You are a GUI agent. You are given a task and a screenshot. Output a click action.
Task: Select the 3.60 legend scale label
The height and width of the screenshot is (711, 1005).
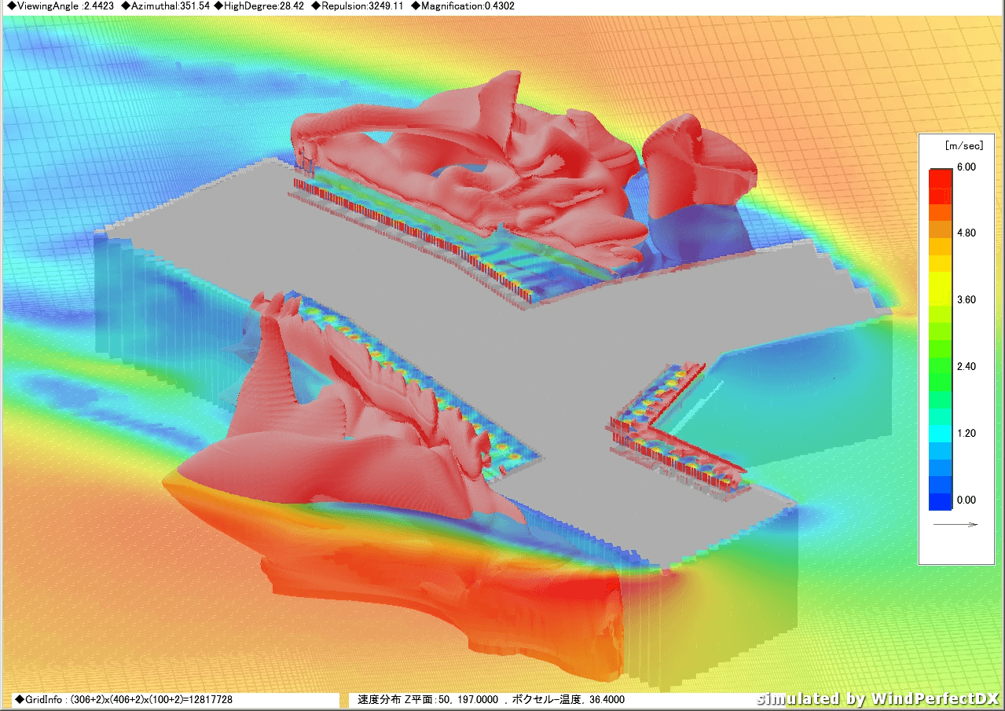(966, 300)
